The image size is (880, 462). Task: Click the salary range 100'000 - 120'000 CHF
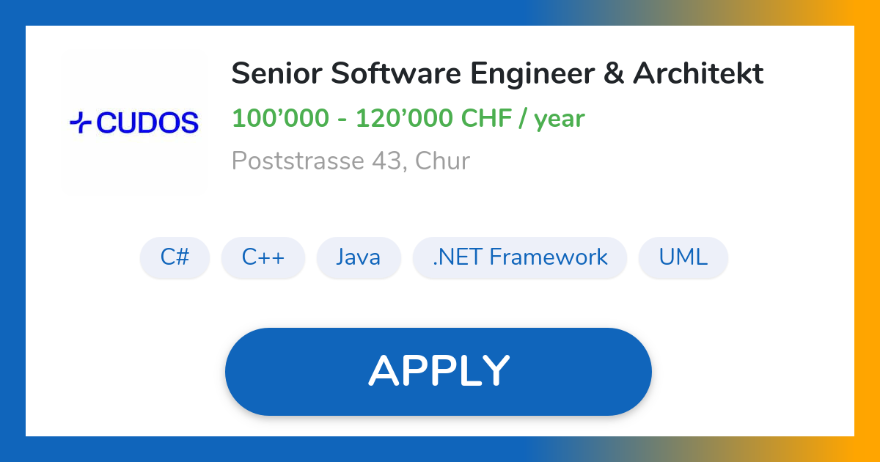pos(408,118)
